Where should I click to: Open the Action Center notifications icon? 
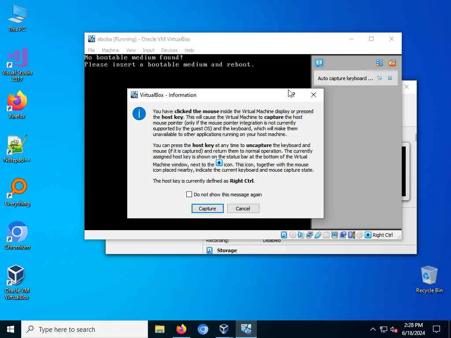(x=436, y=329)
